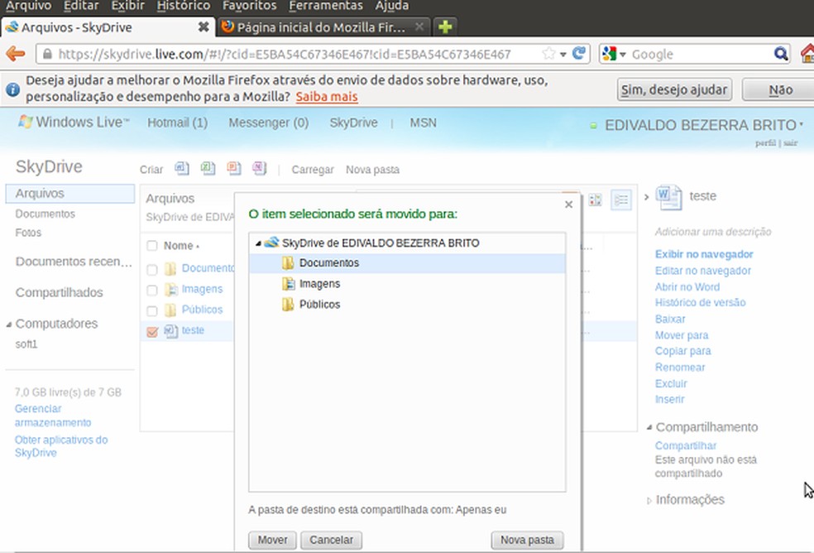The width and height of the screenshot is (814, 553).
Task: Open the Favoritos menu
Action: (x=249, y=7)
